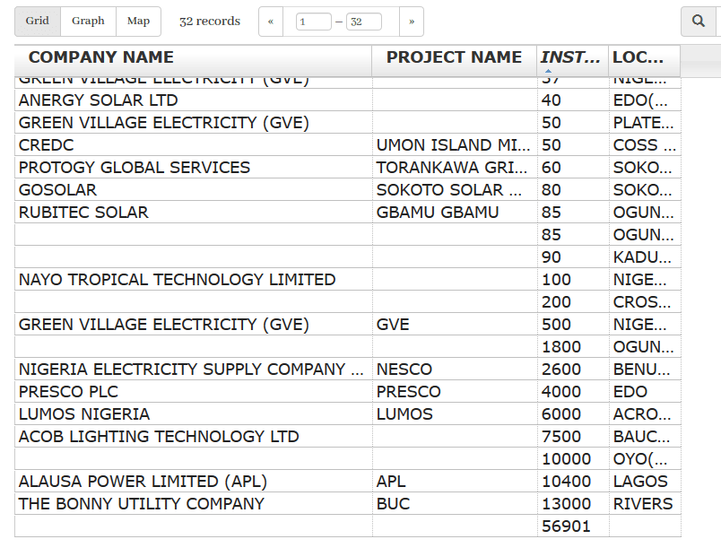Select the PRESCO PLC company cell
Viewport: 721px width, 548px height.
coord(68,392)
